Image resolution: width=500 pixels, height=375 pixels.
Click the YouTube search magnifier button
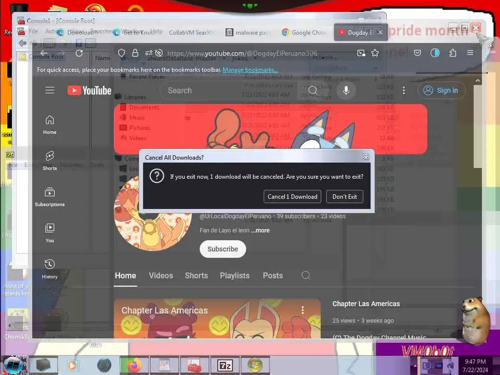pos(313,90)
